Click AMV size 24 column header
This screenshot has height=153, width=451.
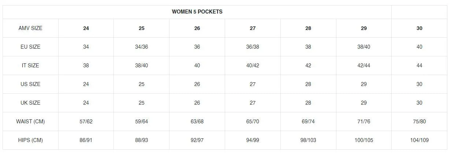(86, 28)
